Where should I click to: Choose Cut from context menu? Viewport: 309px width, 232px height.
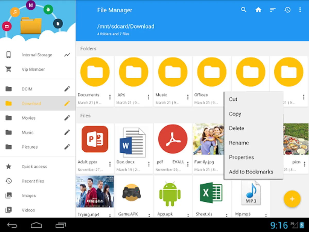(x=254, y=99)
